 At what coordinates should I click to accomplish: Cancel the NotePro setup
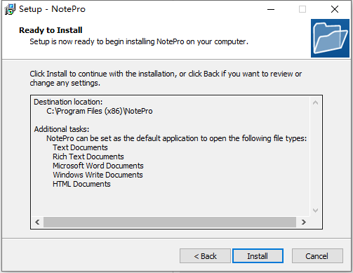[x=317, y=256]
